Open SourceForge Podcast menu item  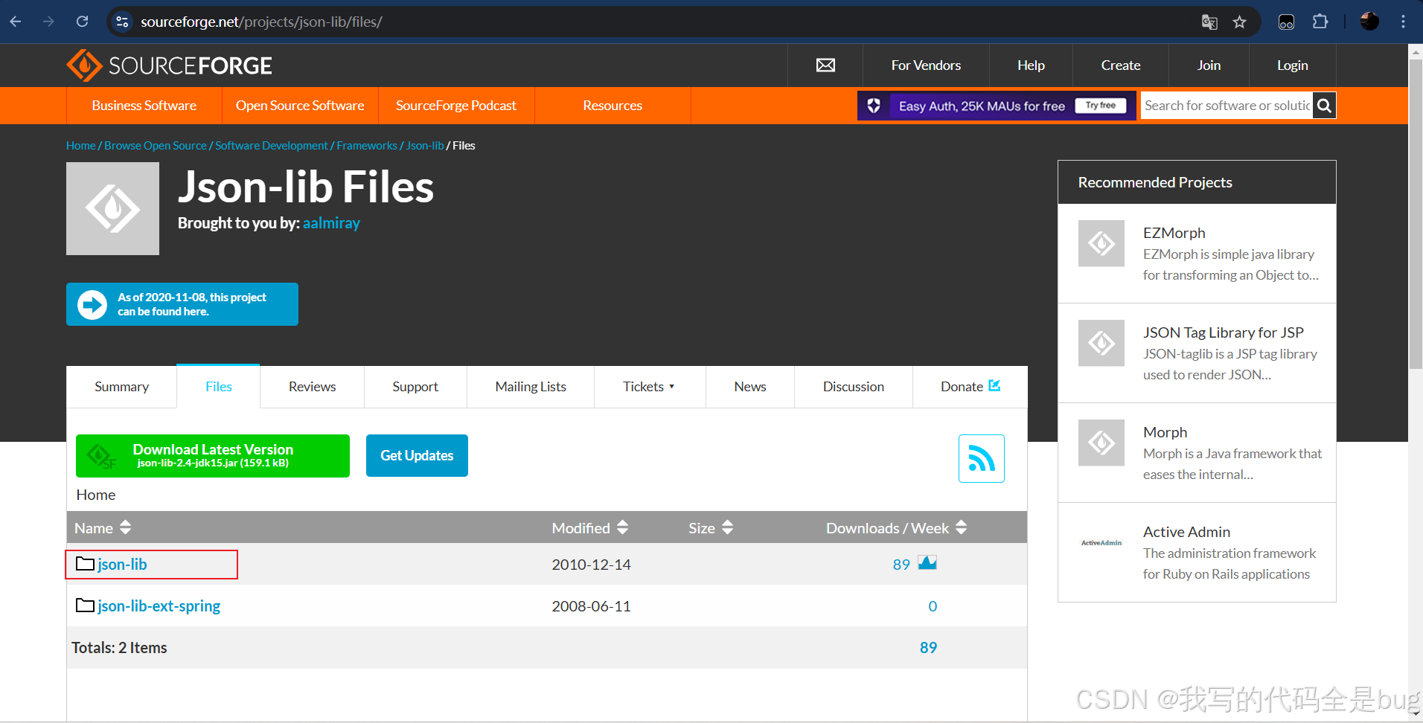456,106
